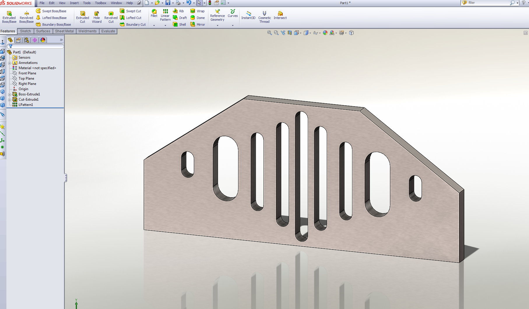Expand the Boss-Extrude1 tree node
The width and height of the screenshot is (529, 309).
point(10,94)
